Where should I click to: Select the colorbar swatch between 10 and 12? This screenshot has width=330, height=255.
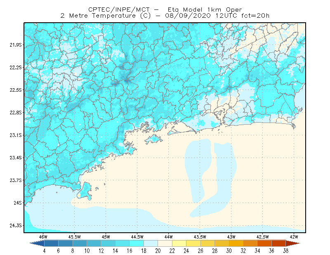click(94, 243)
